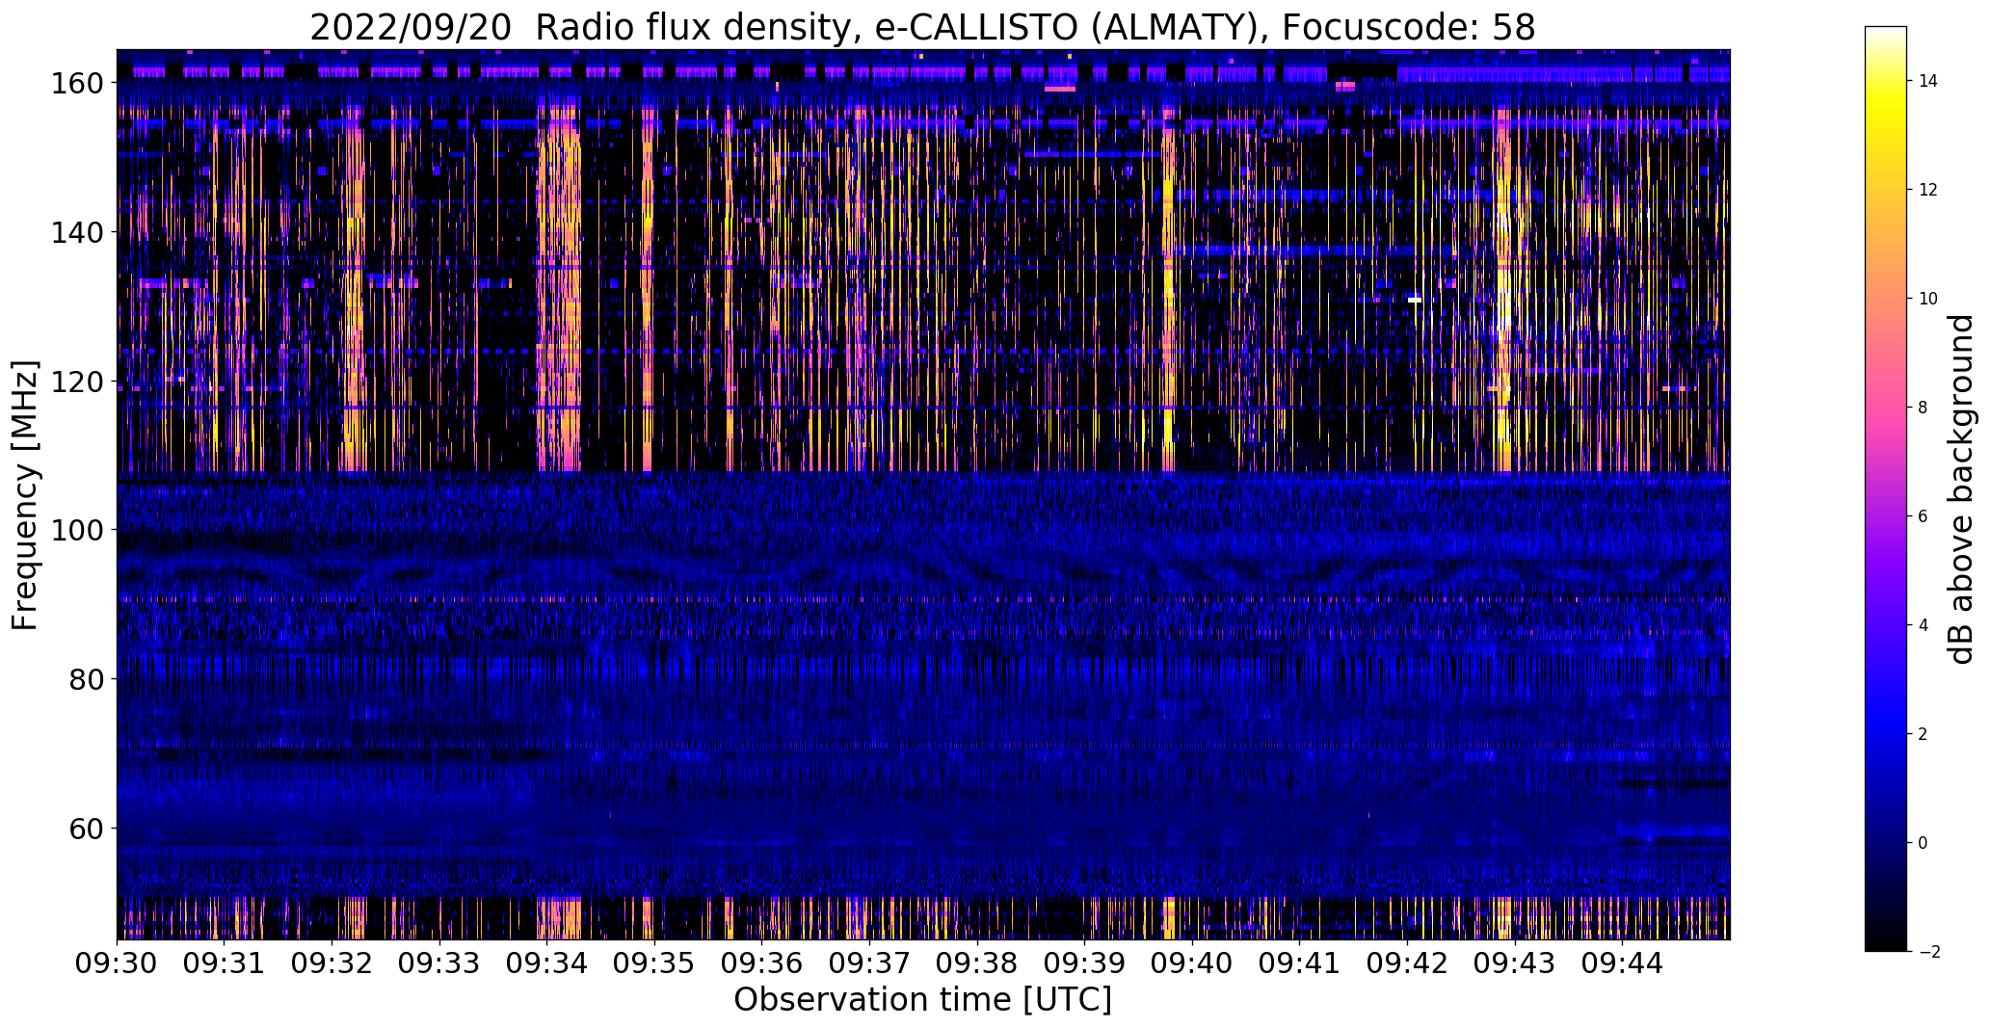The height and width of the screenshot is (1028, 1991).
Task: Click the 09:30 time tick label
Action: tap(118, 964)
